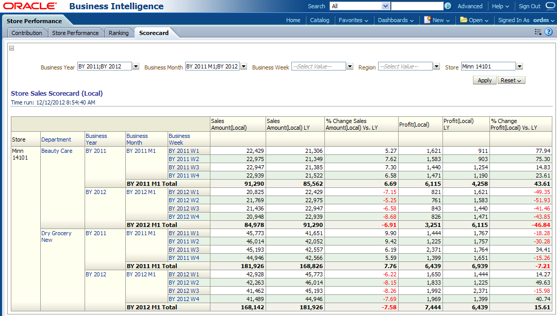Click the Reset button
Viewport: 557px width, 316px height.
(512, 80)
